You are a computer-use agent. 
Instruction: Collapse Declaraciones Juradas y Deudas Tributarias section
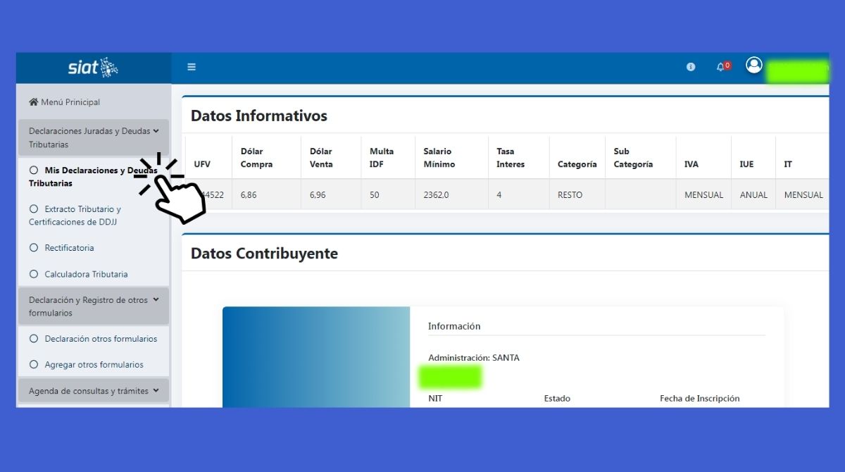[156, 131]
